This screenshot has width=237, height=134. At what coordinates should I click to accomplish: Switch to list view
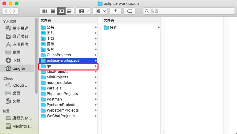click(x=53, y=11)
